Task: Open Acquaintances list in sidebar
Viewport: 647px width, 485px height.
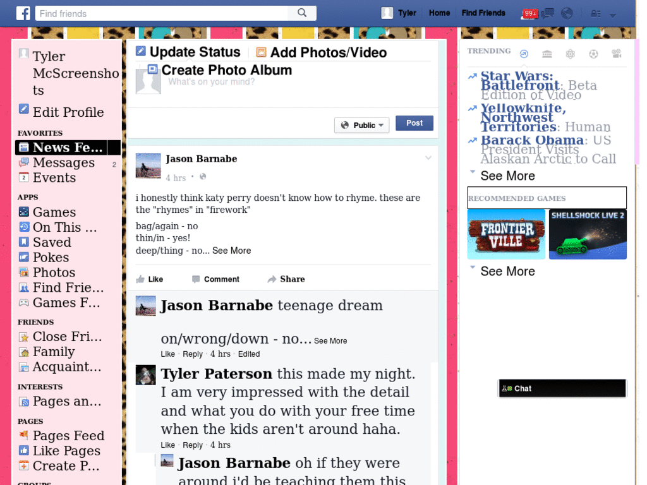Action: (x=67, y=367)
